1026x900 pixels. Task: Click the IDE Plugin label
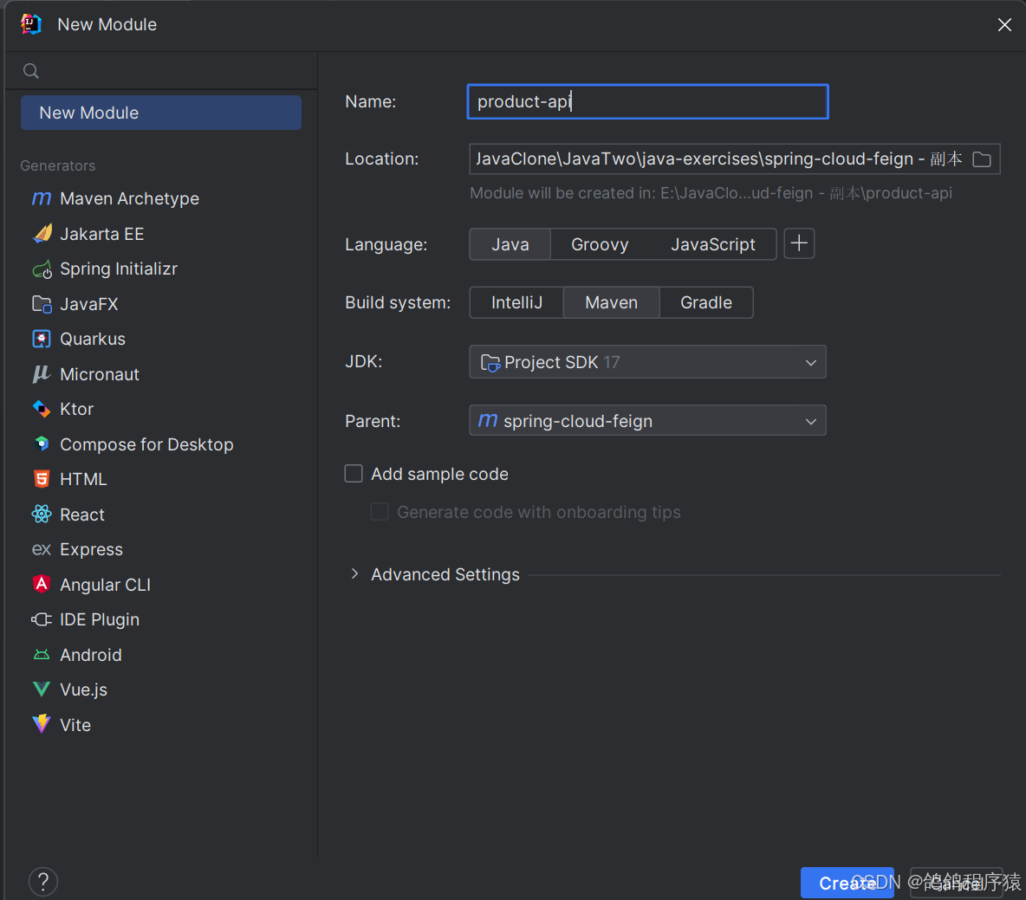click(x=100, y=619)
